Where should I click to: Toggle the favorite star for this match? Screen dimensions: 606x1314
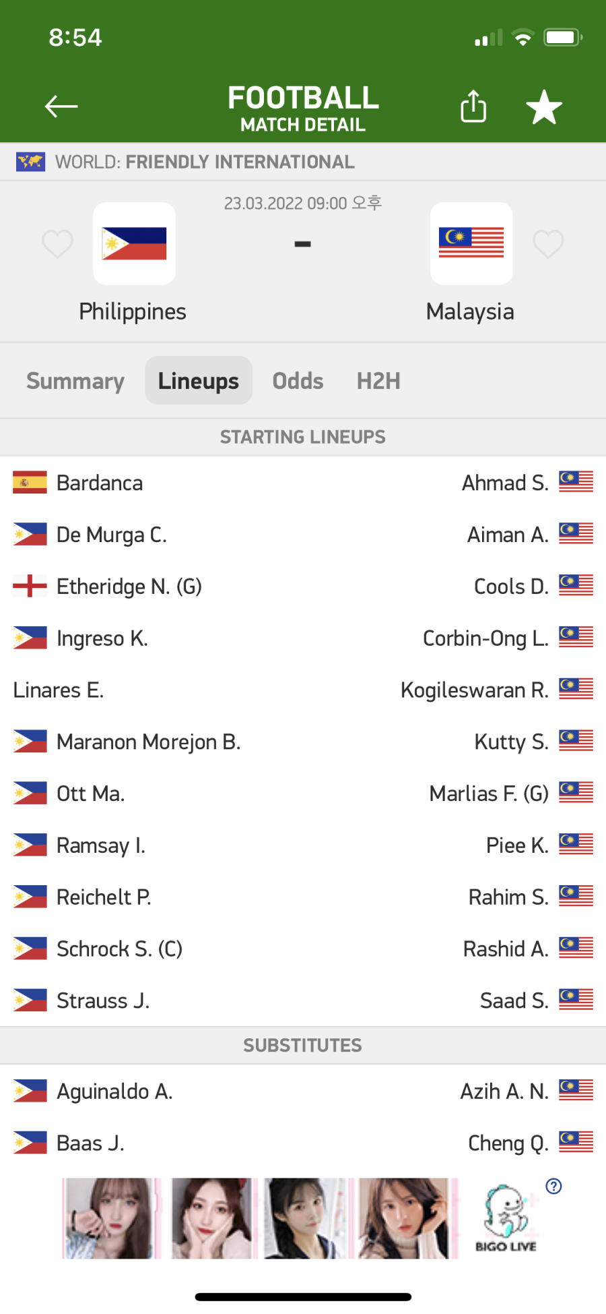pyautogui.click(x=544, y=107)
